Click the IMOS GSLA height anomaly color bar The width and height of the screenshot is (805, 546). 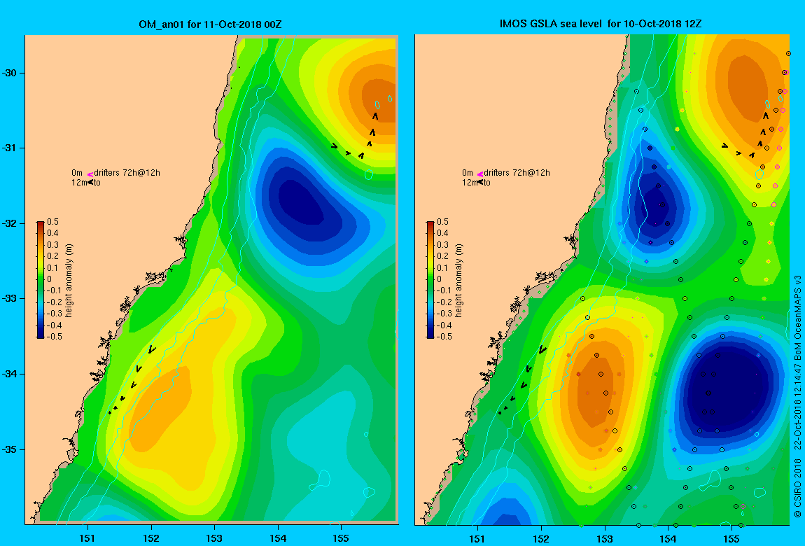[430, 280]
